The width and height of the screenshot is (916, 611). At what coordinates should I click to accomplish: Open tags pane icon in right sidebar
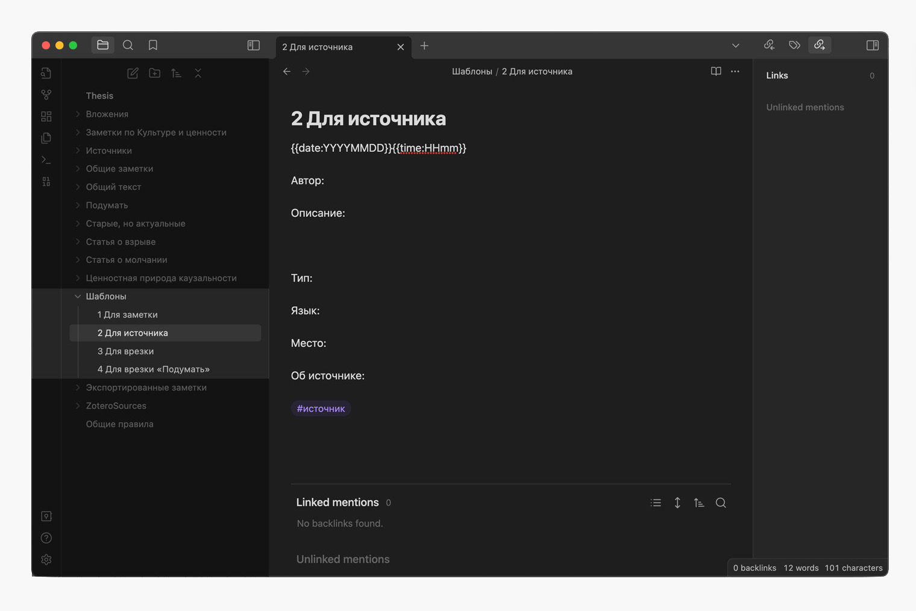tap(794, 45)
